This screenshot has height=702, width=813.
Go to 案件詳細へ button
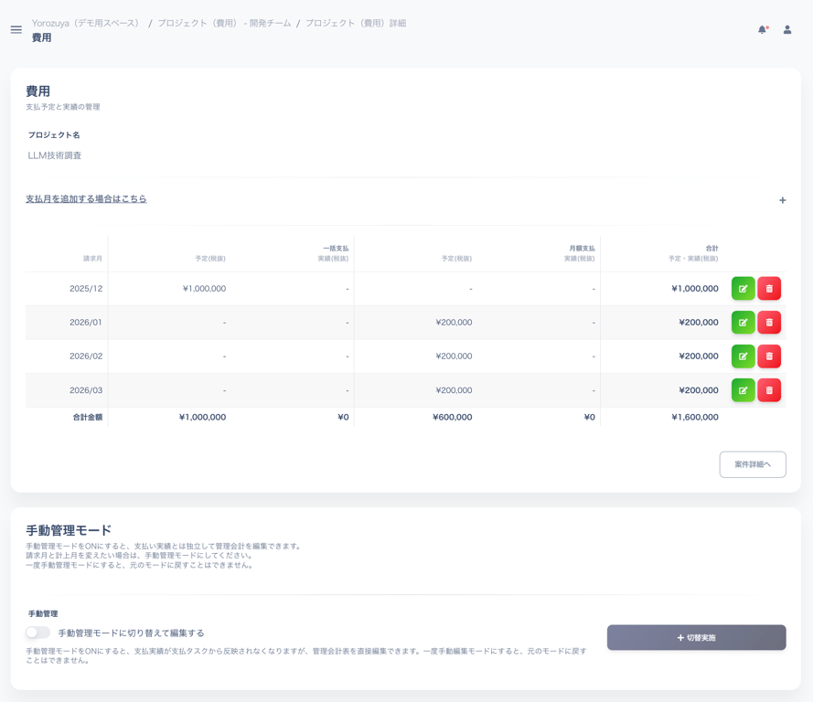pyautogui.click(x=753, y=464)
